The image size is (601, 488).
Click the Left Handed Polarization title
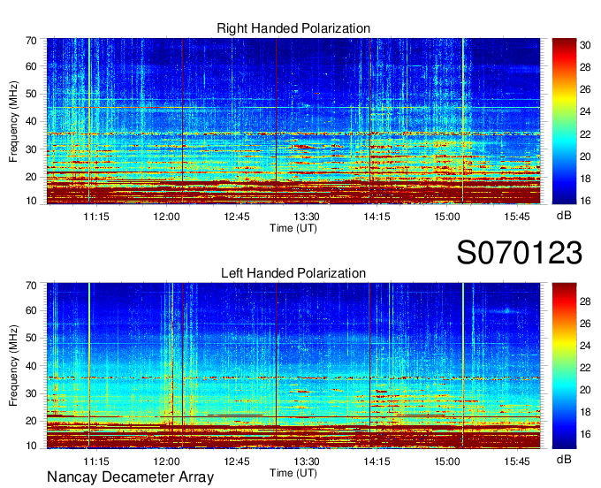[293, 273]
